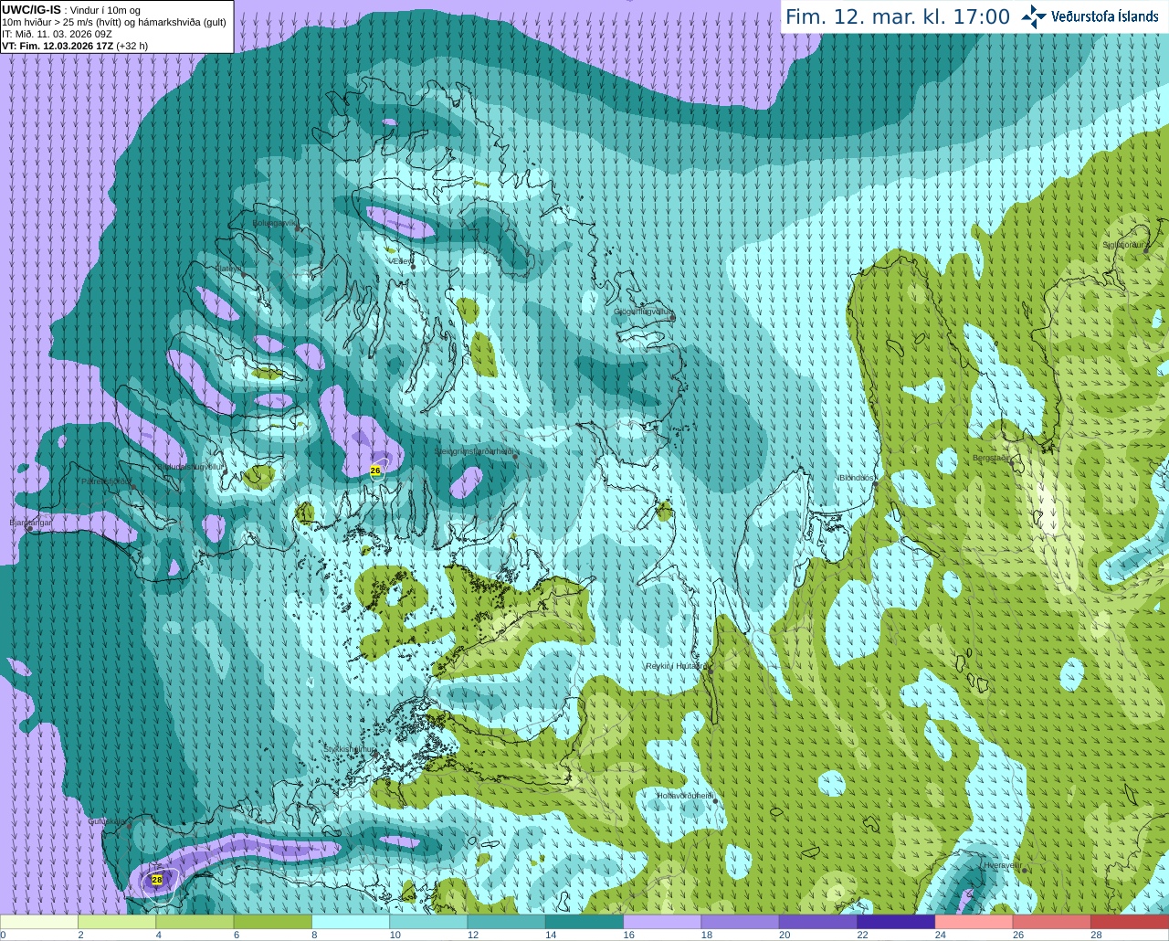Screen dimensions: 1169x941
Task: Click the 18–20 m/s purple swatch
Action: [741, 922]
